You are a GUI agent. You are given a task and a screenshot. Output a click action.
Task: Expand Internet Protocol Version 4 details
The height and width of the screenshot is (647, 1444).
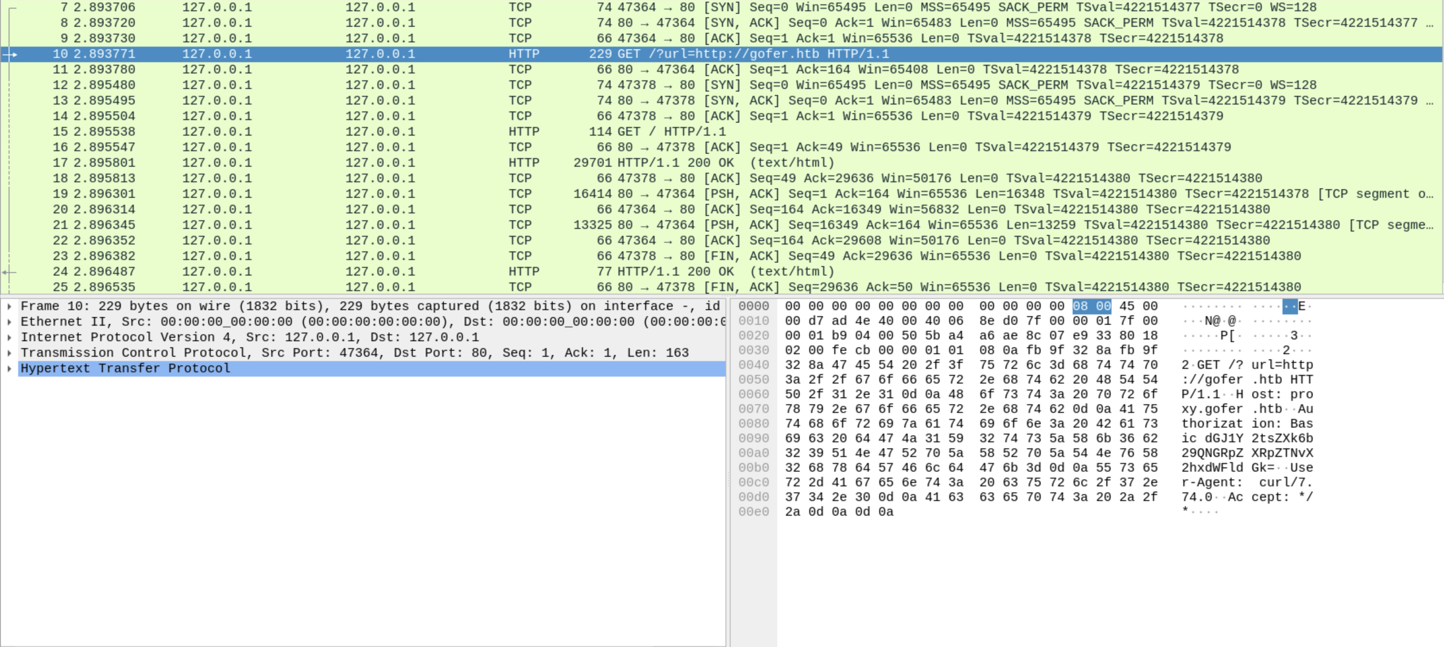(x=9, y=337)
